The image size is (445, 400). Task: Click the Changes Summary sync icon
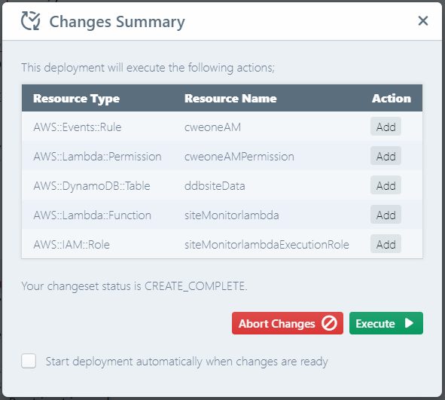point(30,21)
